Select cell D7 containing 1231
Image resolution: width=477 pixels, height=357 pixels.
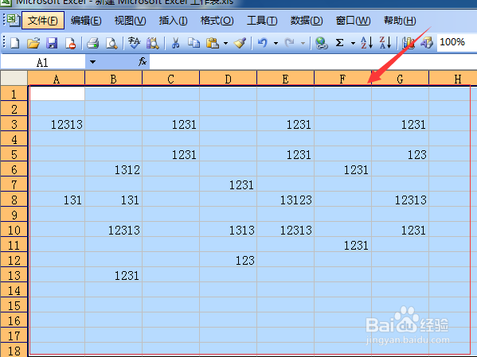click(x=229, y=184)
